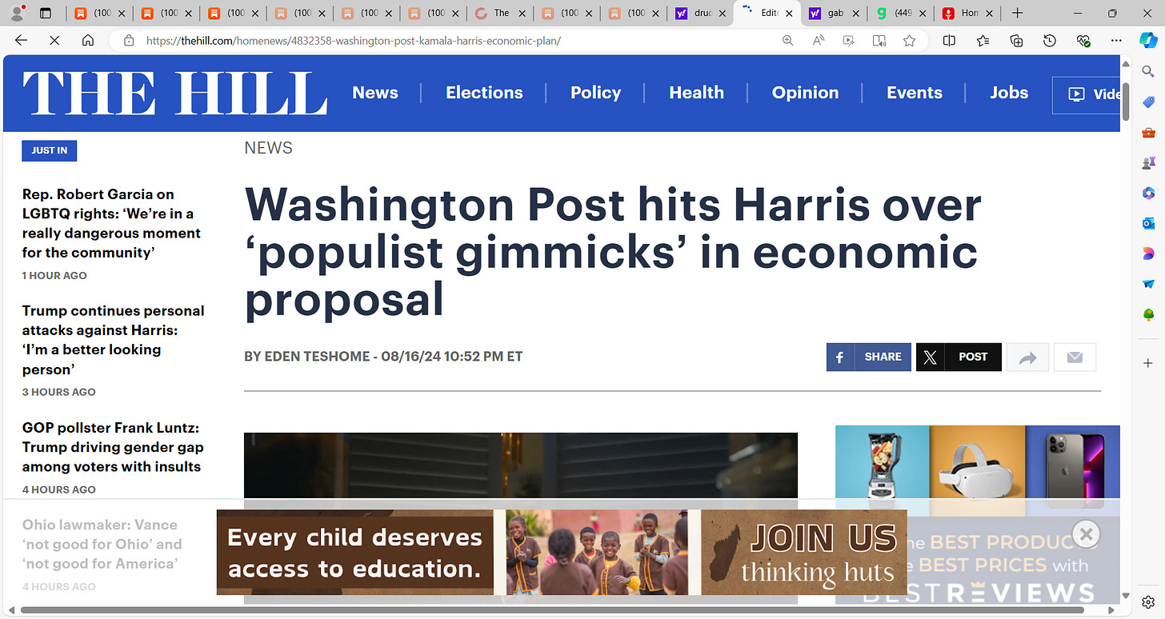Open the sidebar Games chess icon
Screen dimensions: 1165x619
pos(1148,162)
